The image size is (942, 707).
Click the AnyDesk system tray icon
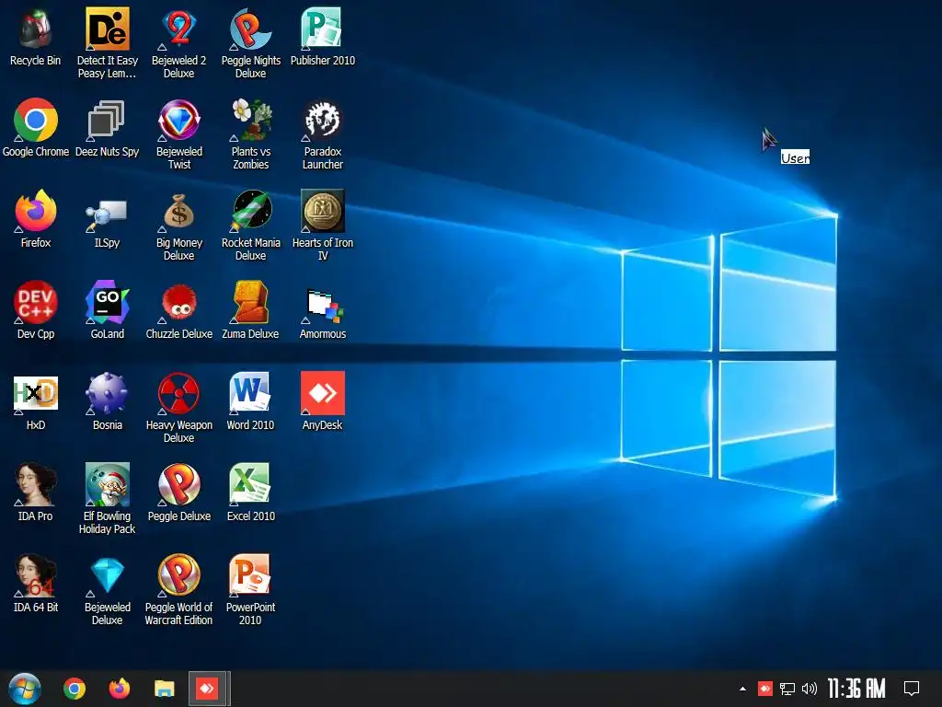click(x=764, y=689)
